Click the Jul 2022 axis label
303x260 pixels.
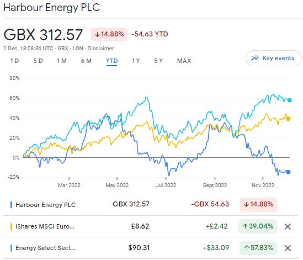point(166,185)
